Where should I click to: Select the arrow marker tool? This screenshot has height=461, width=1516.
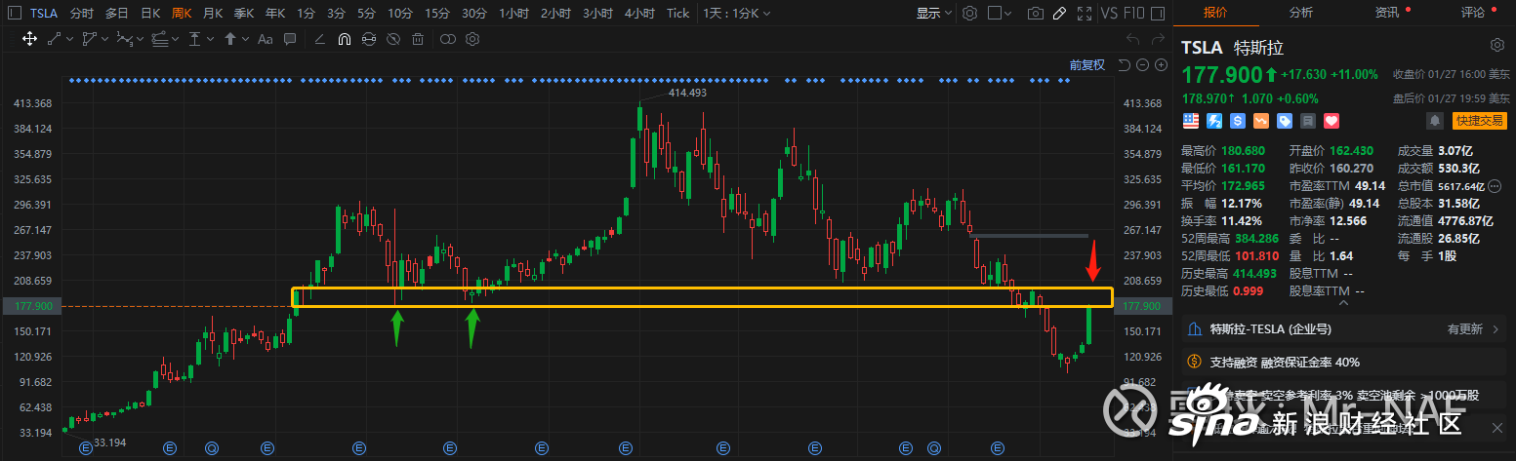coord(230,39)
